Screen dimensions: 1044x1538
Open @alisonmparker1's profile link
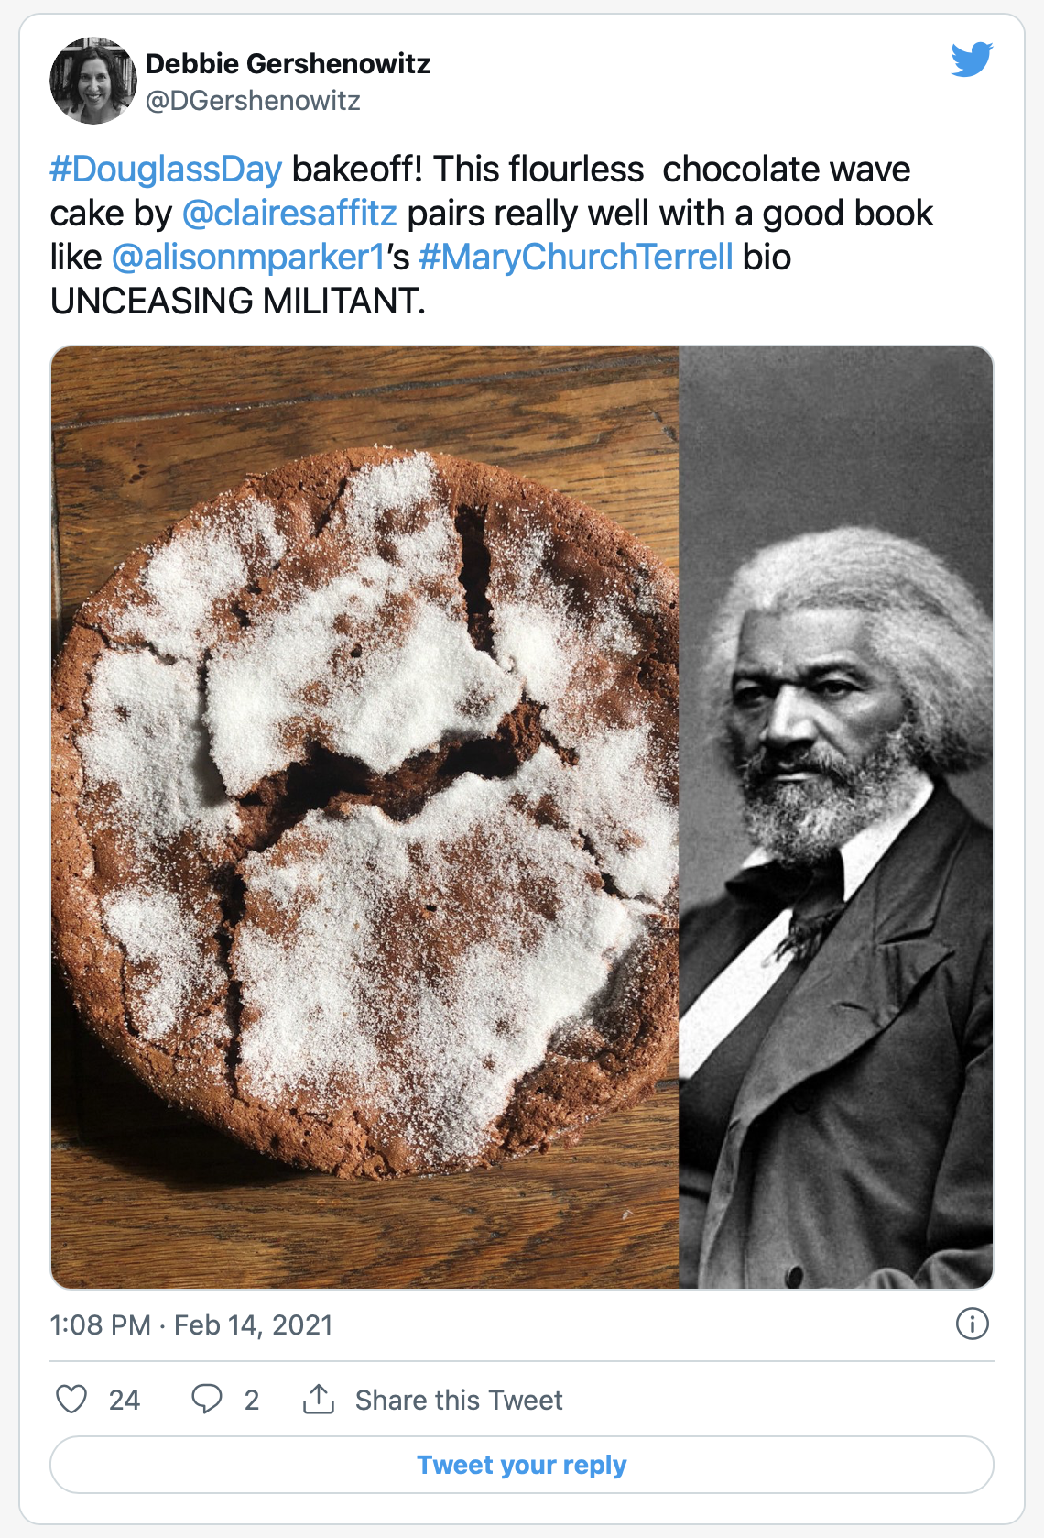(x=248, y=258)
